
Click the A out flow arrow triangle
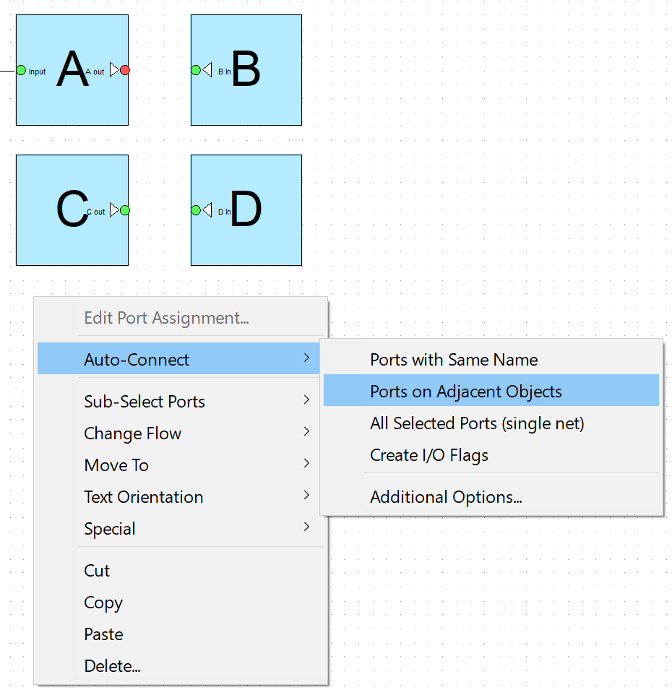pyautogui.click(x=114, y=70)
